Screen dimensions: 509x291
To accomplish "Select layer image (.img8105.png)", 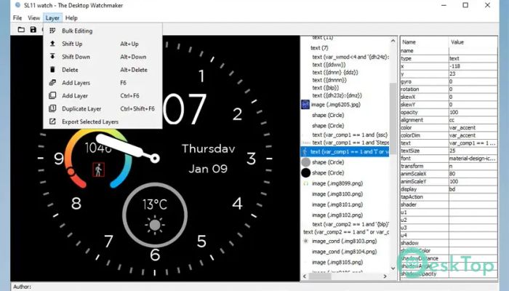I will click(x=337, y=262).
